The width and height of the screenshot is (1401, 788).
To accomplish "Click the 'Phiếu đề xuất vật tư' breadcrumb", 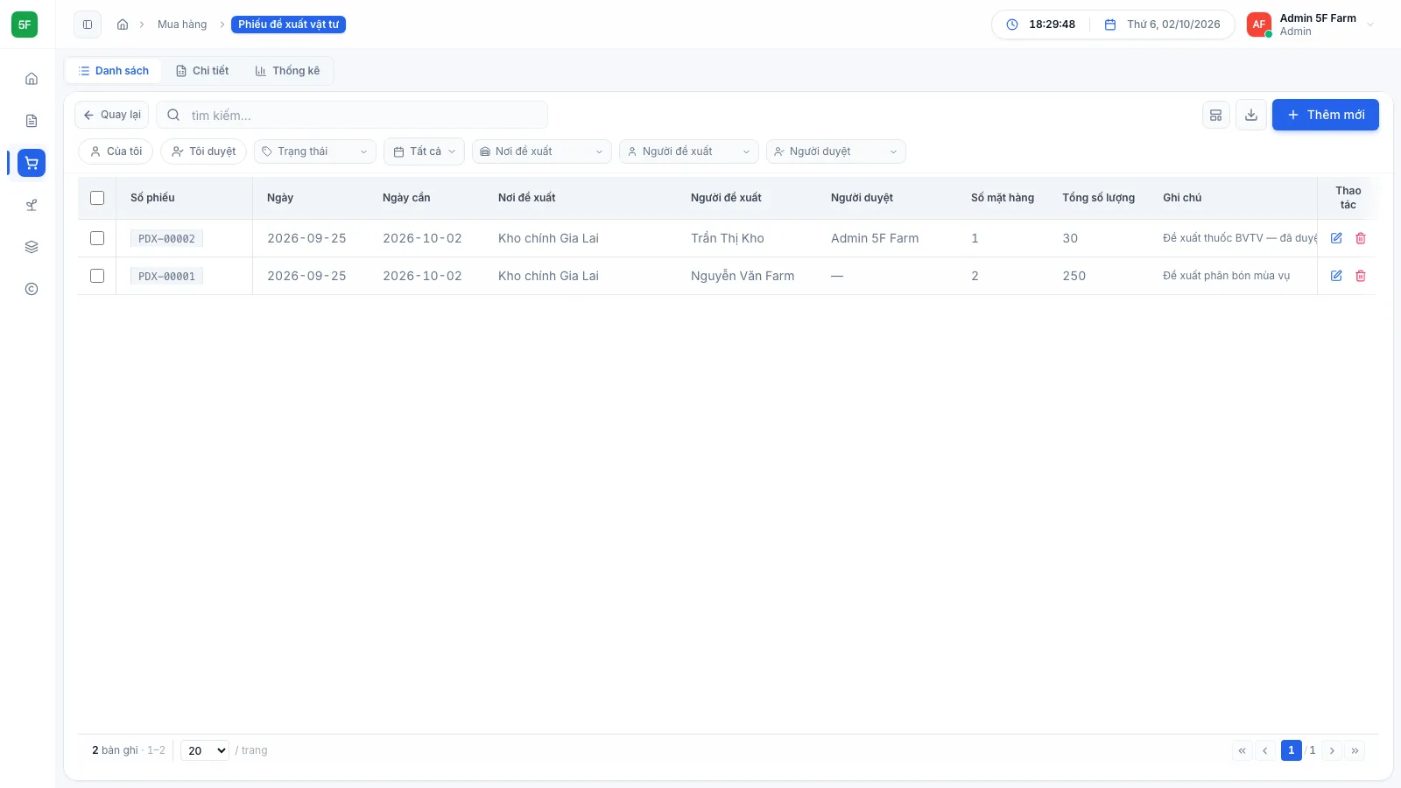I will pos(288,25).
